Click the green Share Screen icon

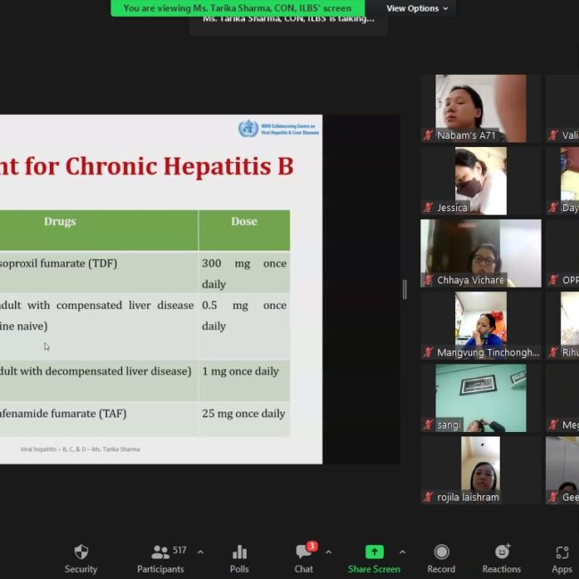(374, 552)
